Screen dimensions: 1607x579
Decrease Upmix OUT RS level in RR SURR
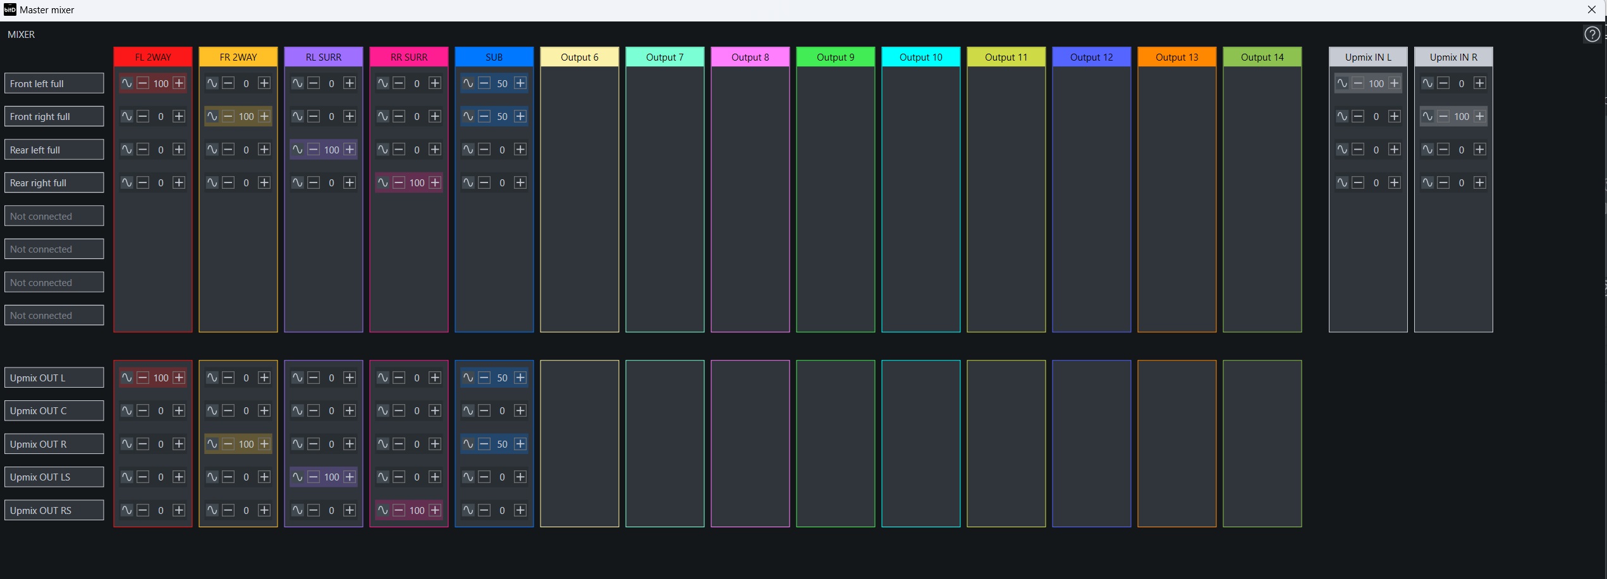(399, 510)
